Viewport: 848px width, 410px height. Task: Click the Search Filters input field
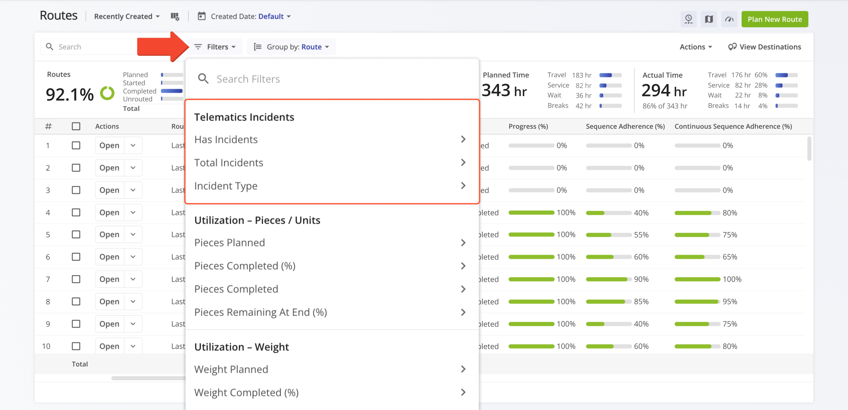tap(332, 79)
